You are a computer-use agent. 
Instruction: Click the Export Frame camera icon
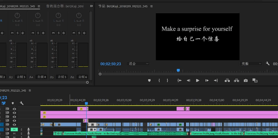click(x=246, y=81)
